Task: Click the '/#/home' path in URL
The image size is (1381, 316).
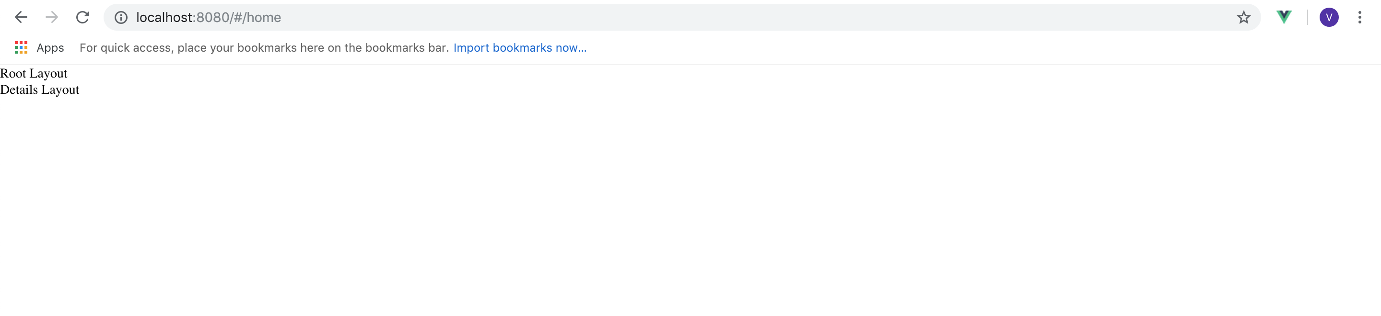Action: (x=256, y=18)
